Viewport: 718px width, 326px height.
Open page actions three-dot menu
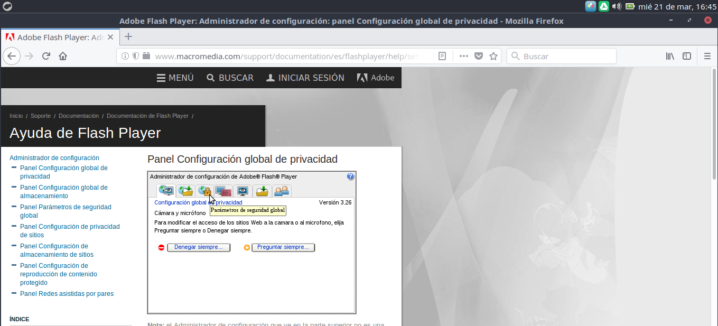(464, 56)
